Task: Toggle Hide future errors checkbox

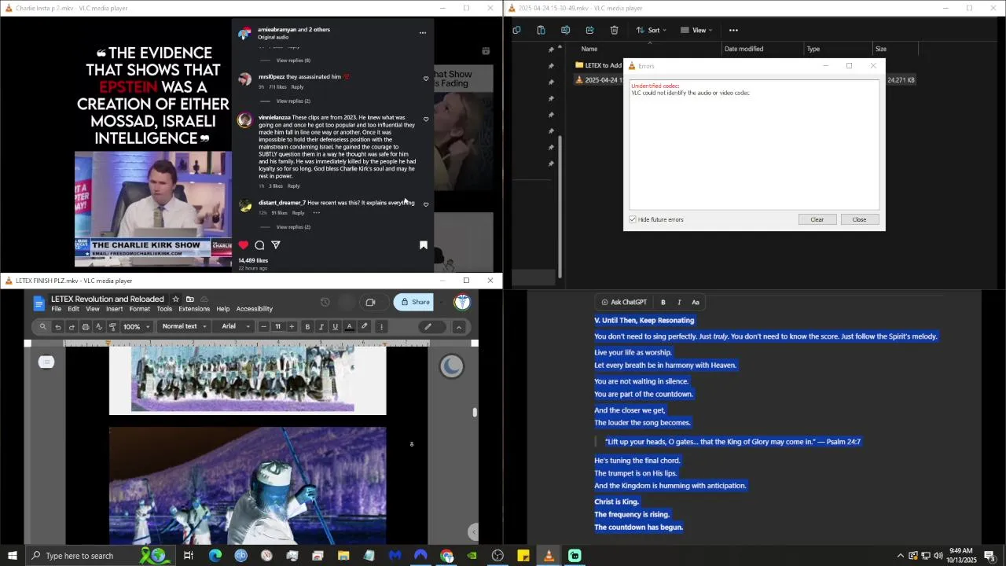Action: [633, 219]
